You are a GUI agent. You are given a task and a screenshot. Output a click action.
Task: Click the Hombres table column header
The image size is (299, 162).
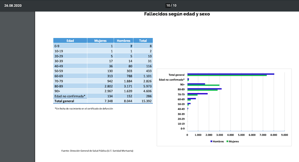(123, 41)
